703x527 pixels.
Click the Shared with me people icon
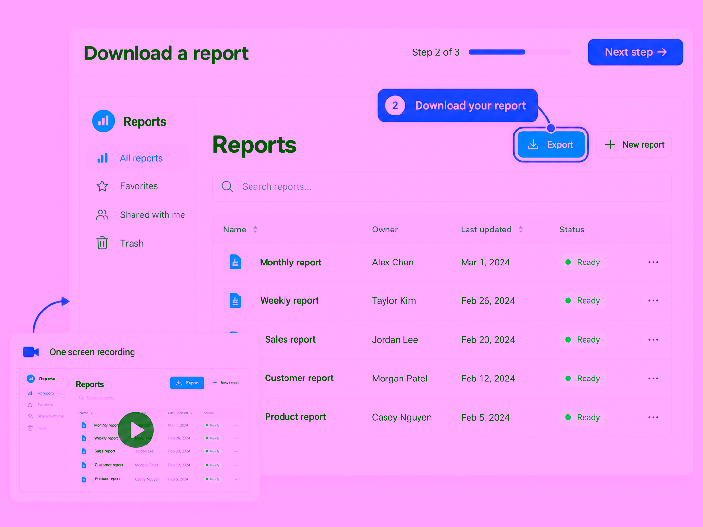[x=102, y=215]
